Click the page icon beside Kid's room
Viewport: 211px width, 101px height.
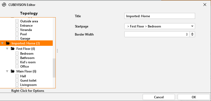(x=17, y=62)
